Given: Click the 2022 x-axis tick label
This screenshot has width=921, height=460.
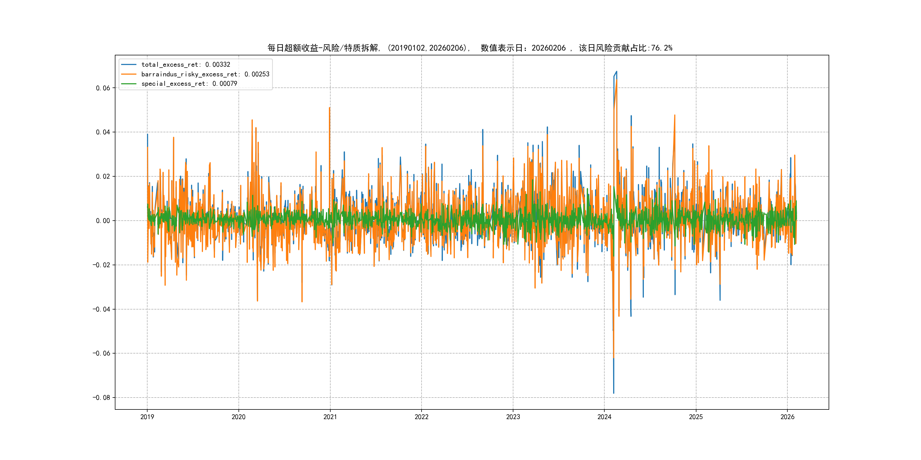Looking at the screenshot, I should tap(422, 417).
